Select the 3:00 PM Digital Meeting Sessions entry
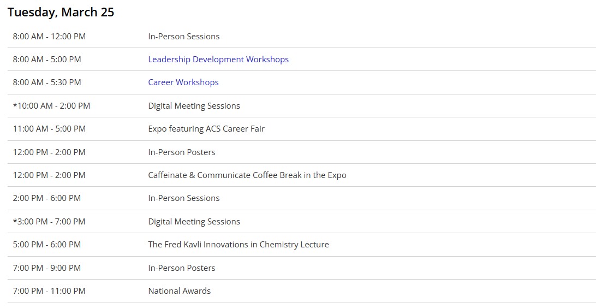 tap(194, 221)
